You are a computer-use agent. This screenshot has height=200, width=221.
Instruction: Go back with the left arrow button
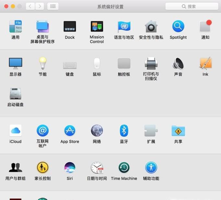point(30,6)
